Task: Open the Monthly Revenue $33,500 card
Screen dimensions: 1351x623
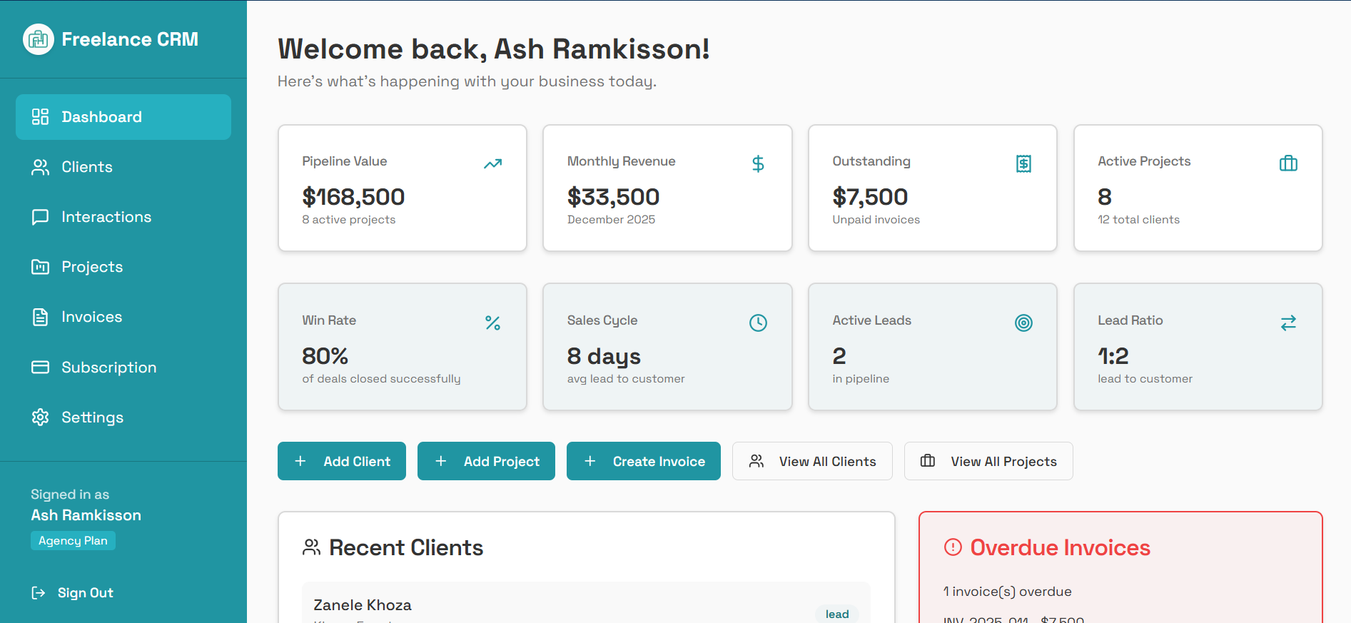Action: pos(667,188)
